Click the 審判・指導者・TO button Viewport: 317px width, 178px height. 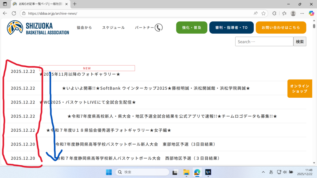231,28
